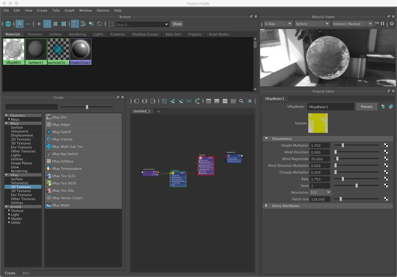
Task: Open the Graph menu
Action: [70, 10]
